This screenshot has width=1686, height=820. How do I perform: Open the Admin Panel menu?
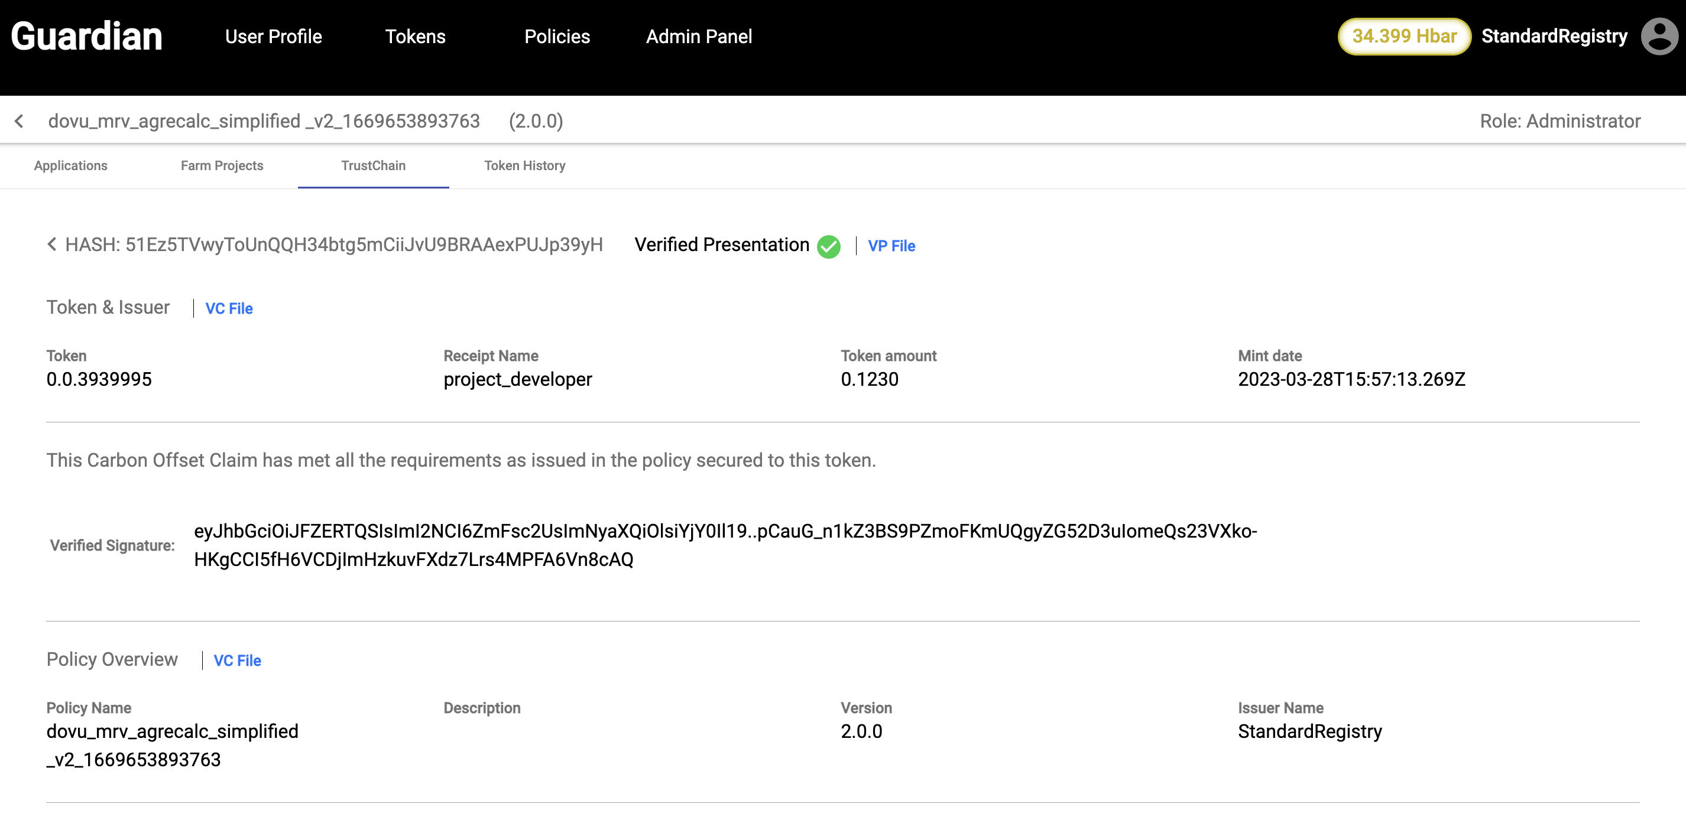click(x=698, y=37)
